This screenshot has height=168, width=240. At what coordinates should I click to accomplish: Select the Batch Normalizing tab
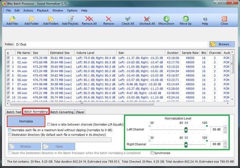click(x=36, y=111)
